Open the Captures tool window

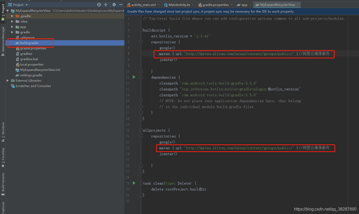[x=3, y=207]
